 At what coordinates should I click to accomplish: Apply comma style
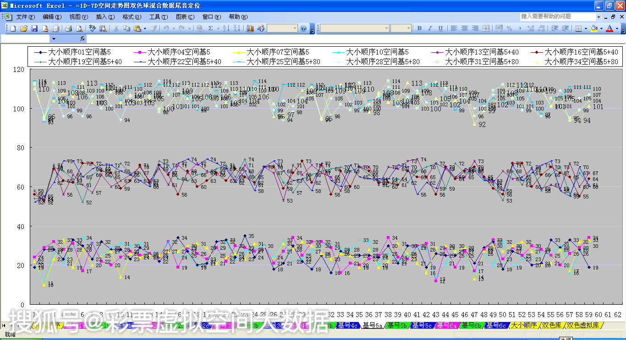520,28
